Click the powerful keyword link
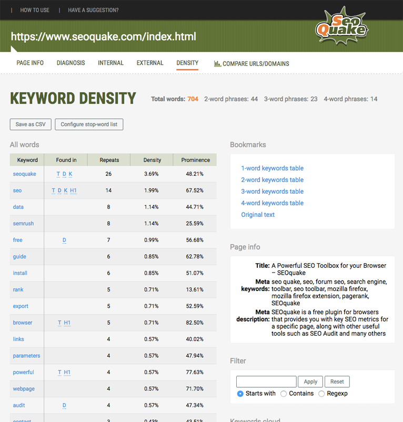Image resolution: width=403 pixels, height=422 pixels. [23, 372]
